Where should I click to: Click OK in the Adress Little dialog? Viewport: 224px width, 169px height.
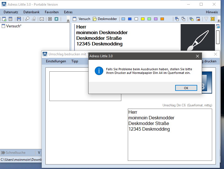(x=186, y=88)
